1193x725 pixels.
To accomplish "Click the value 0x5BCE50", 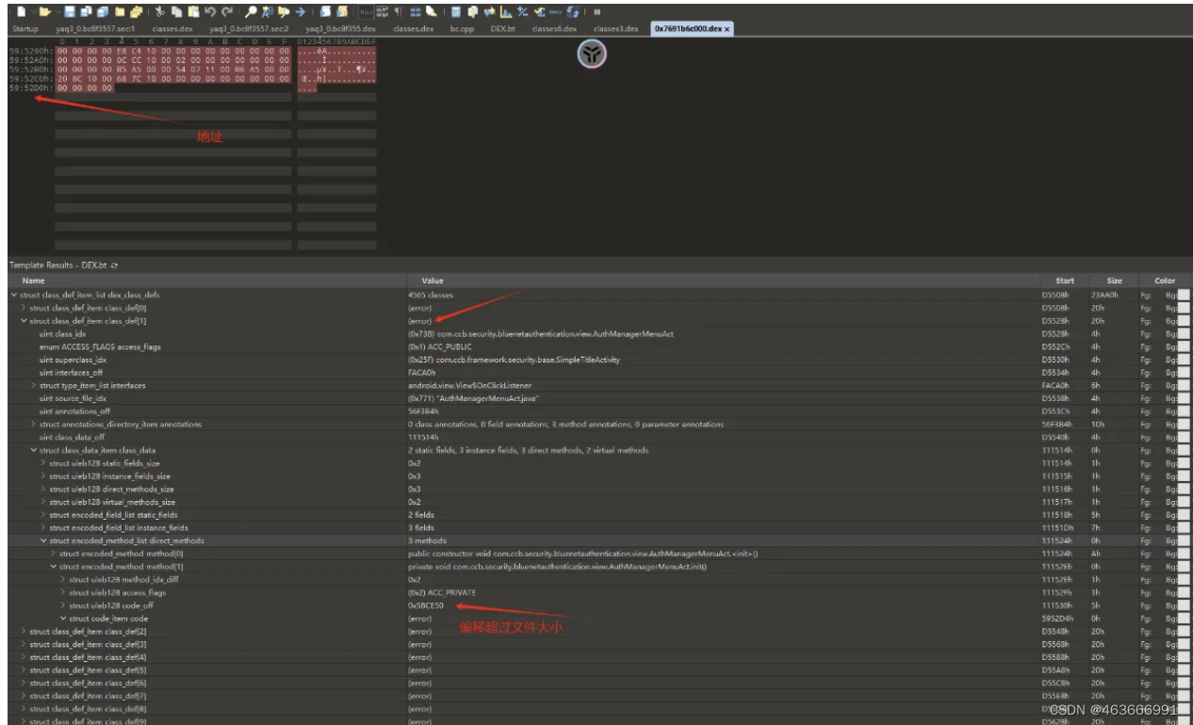I will pyautogui.click(x=426, y=605).
